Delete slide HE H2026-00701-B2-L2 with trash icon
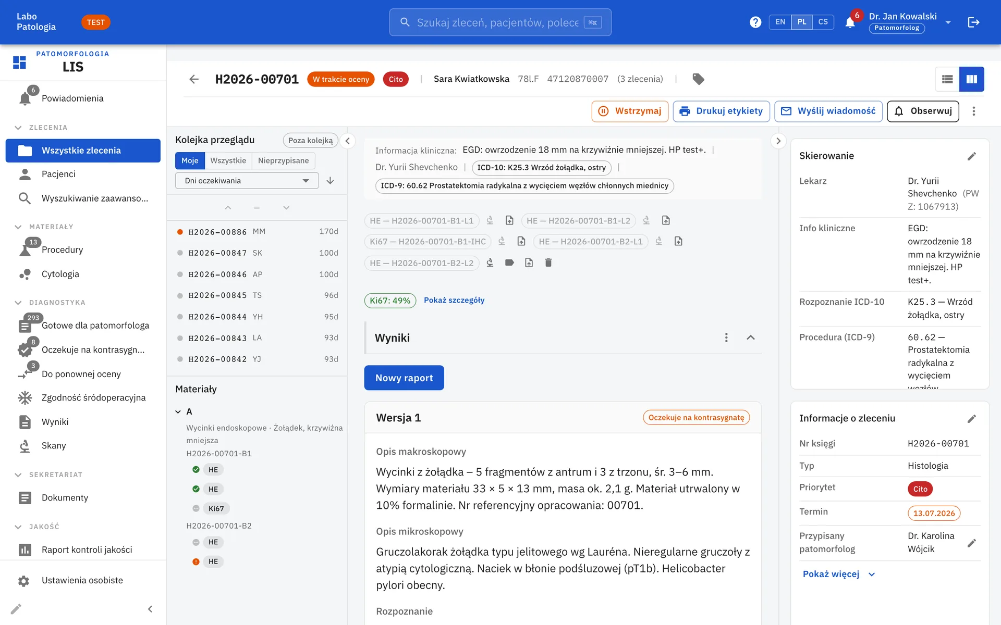The height and width of the screenshot is (625, 1001). tap(548, 262)
